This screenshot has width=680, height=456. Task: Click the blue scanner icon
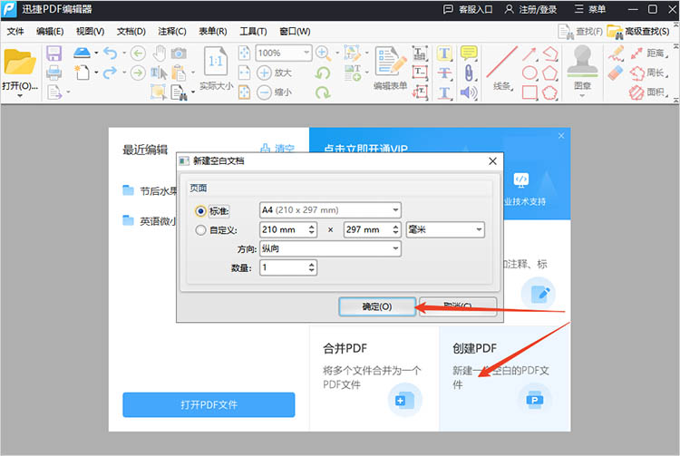pos(82,53)
